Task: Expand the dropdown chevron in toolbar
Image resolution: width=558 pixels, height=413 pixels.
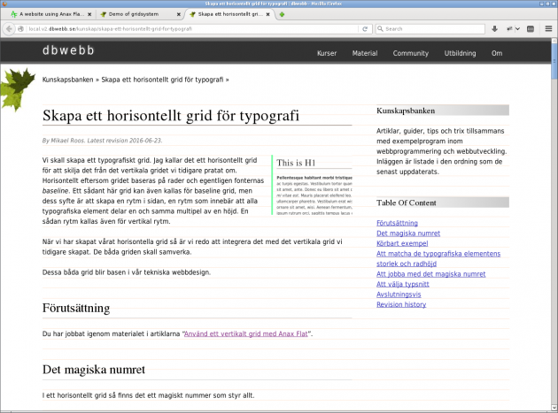Action: point(518,29)
